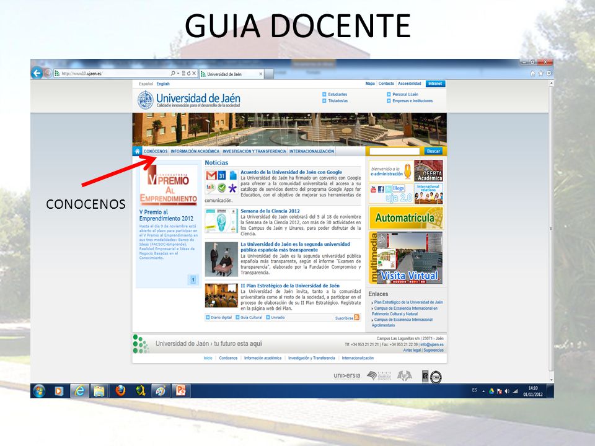The height and width of the screenshot is (446, 595).
Task: Open the Automatrícula banner
Action: pos(405,217)
